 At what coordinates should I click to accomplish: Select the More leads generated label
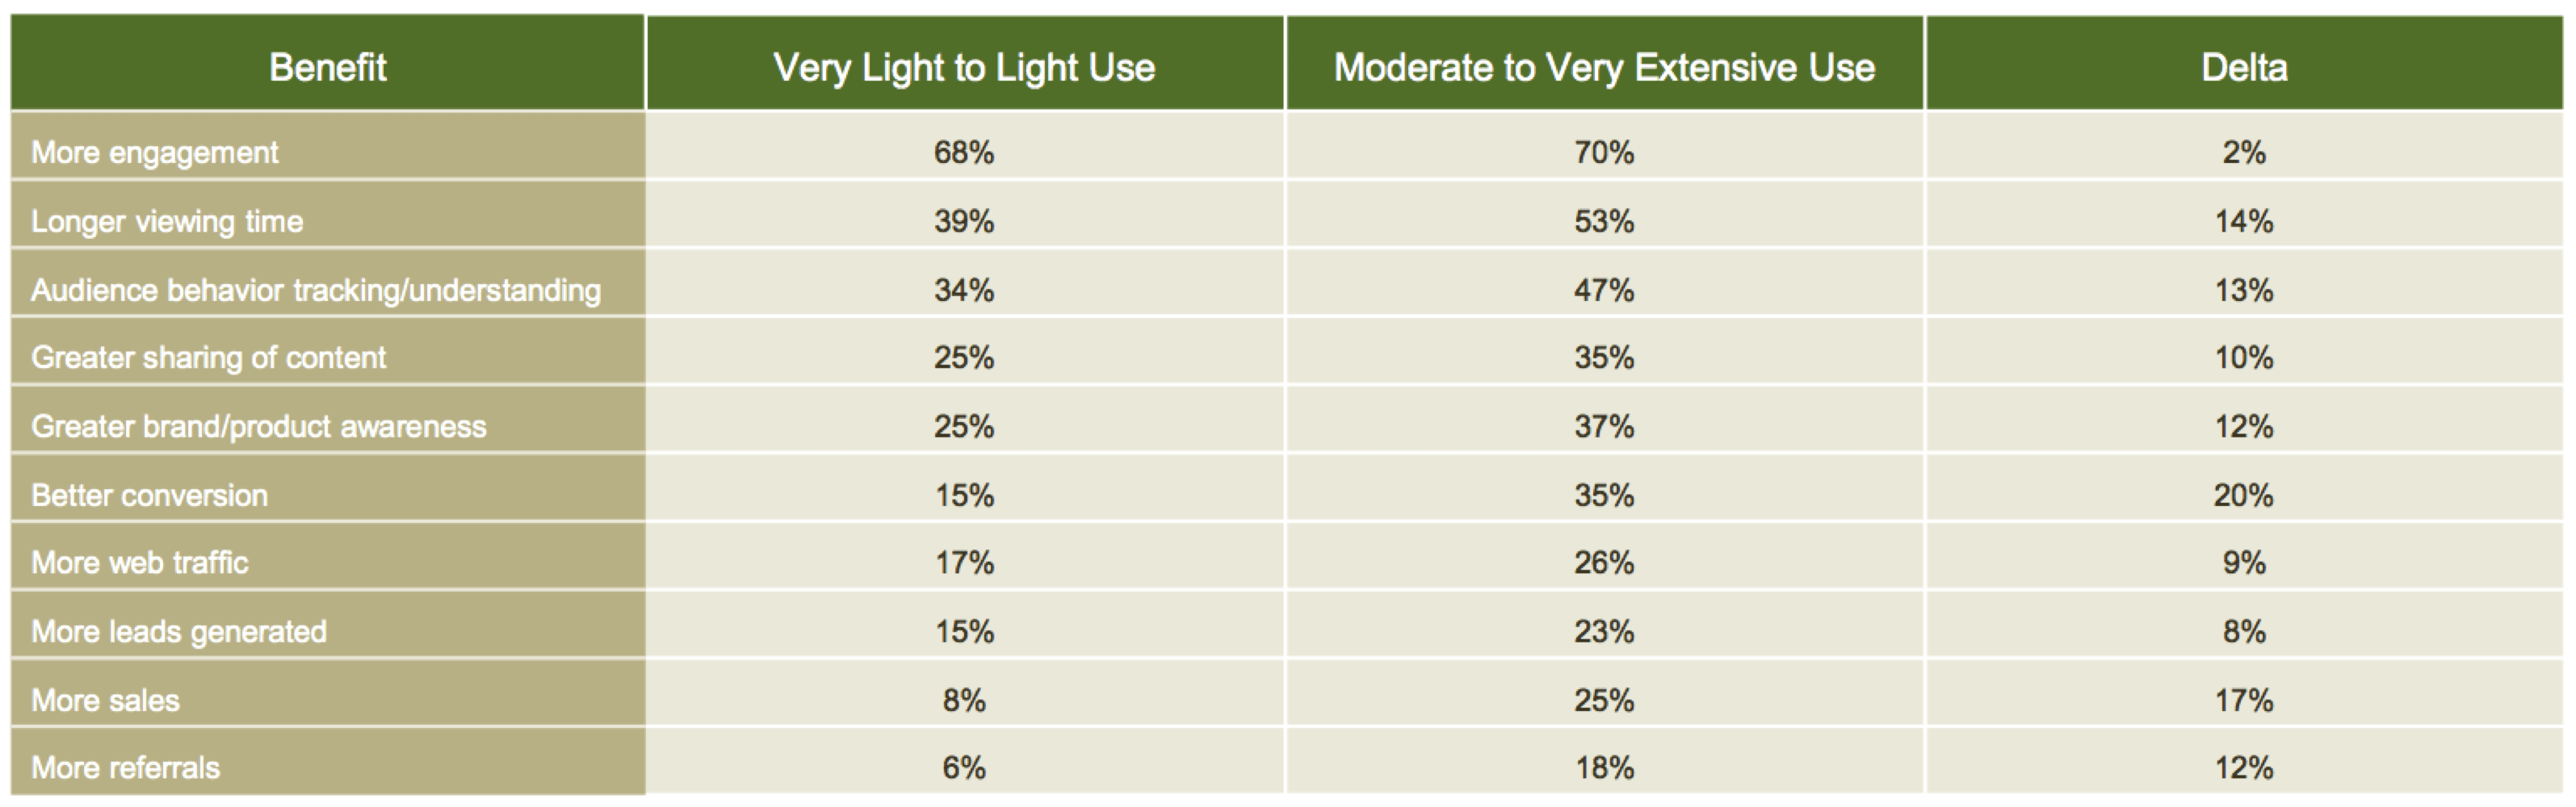point(179,631)
